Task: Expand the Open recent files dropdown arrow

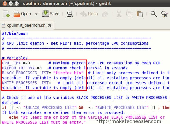Action: (x=36, y=14)
